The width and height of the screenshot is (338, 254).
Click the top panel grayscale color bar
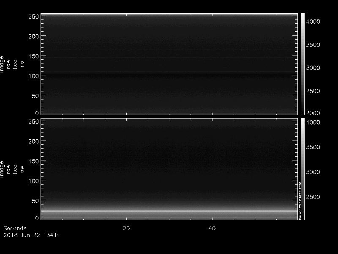pyautogui.click(x=303, y=64)
